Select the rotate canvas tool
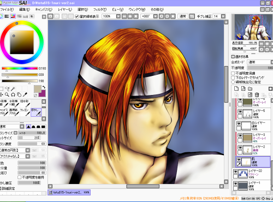The image size is (273, 202). [13, 94]
